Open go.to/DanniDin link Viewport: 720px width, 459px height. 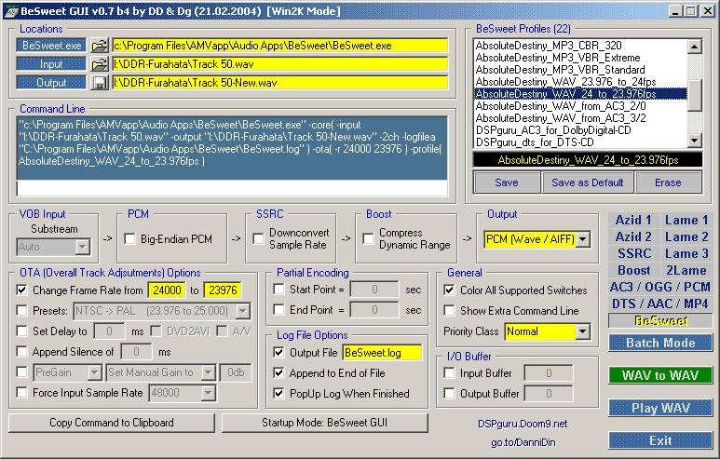[x=523, y=442]
